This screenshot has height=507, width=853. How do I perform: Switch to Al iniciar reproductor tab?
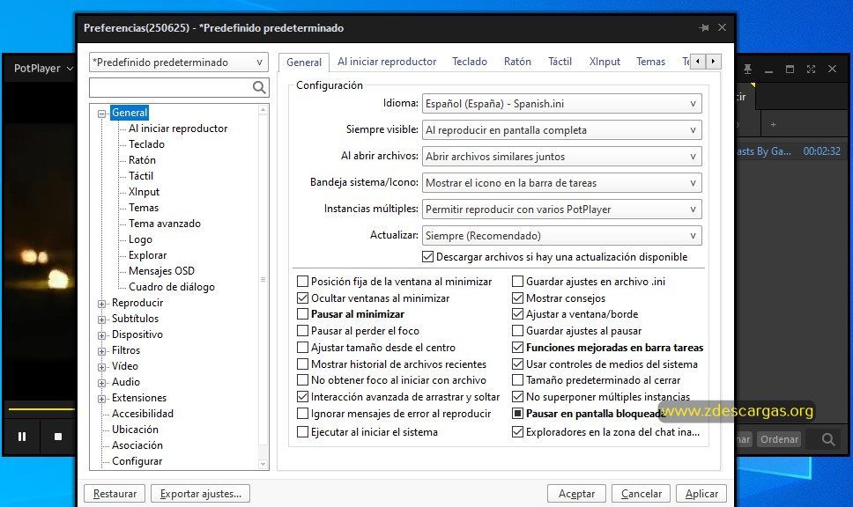coord(387,62)
